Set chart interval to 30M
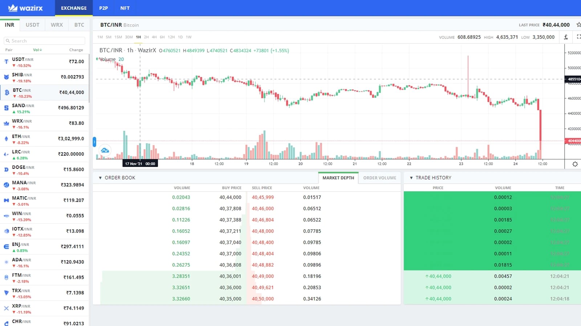 (129, 37)
